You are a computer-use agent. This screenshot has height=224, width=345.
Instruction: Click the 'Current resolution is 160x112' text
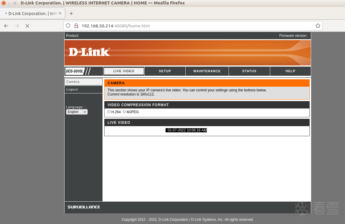tap(131, 94)
